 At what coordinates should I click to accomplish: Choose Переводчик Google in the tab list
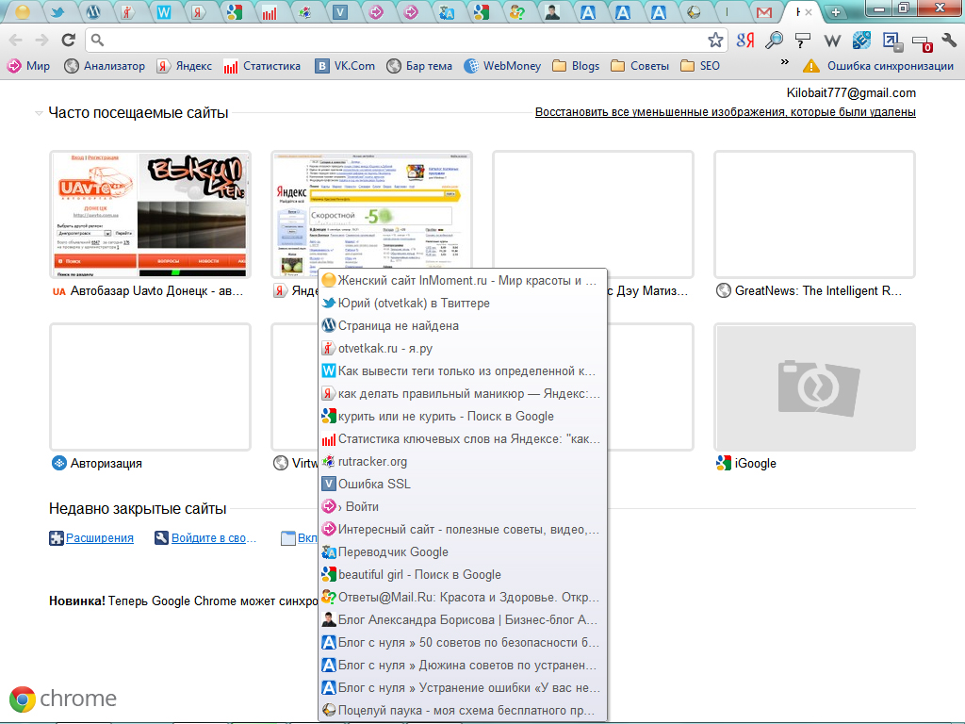(x=393, y=552)
